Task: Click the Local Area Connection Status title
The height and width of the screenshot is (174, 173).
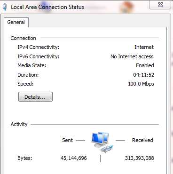Action: (x=47, y=7)
